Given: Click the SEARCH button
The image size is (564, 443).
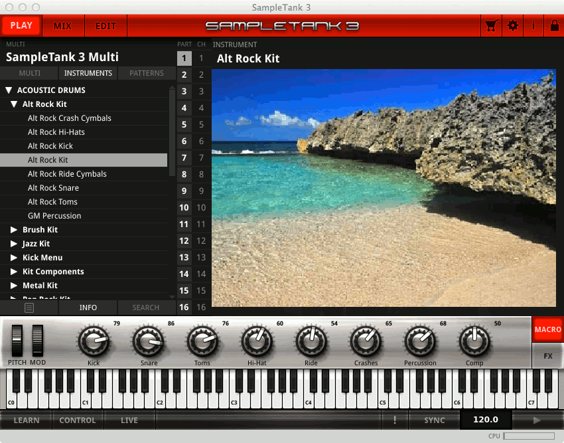Looking at the screenshot, I should tap(146, 308).
